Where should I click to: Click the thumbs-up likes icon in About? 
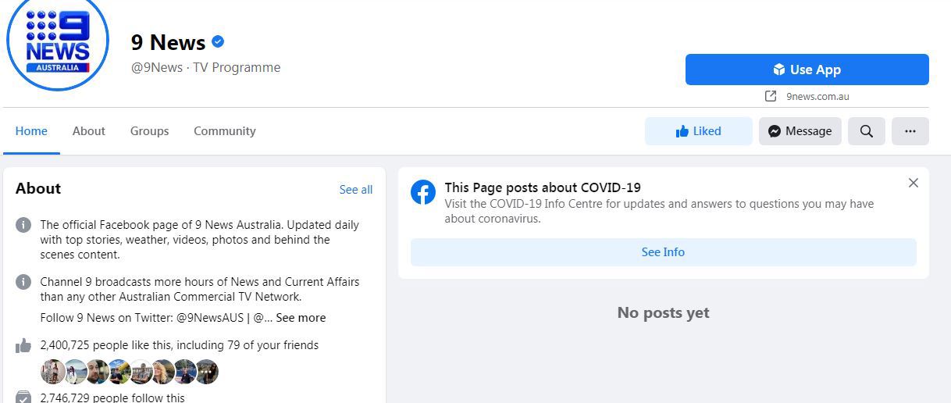pos(23,345)
